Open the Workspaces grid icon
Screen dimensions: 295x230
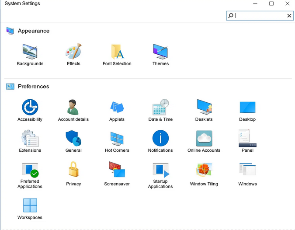[x=30, y=205]
